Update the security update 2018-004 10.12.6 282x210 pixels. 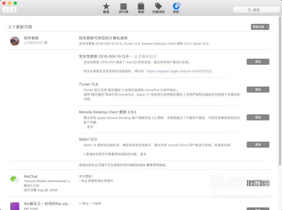[258, 61]
